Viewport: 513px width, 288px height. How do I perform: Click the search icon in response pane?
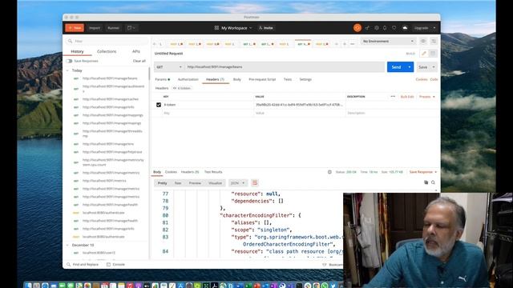coord(433,182)
